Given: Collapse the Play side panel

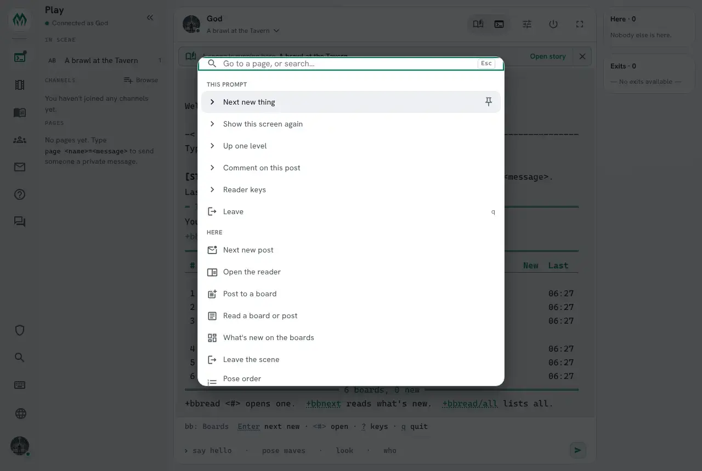Looking at the screenshot, I should click(150, 18).
